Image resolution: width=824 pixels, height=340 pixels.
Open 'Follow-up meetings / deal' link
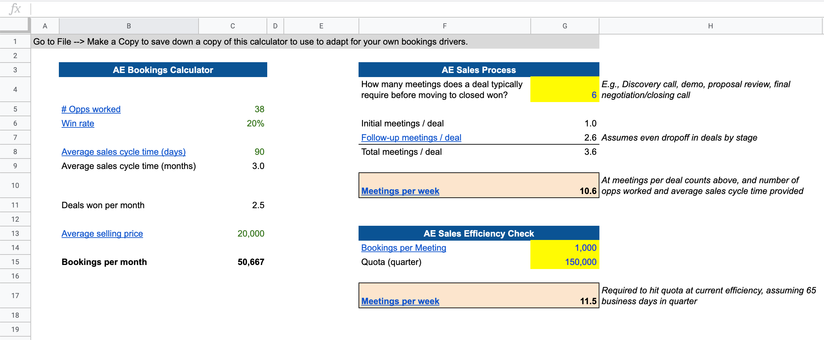coord(411,138)
